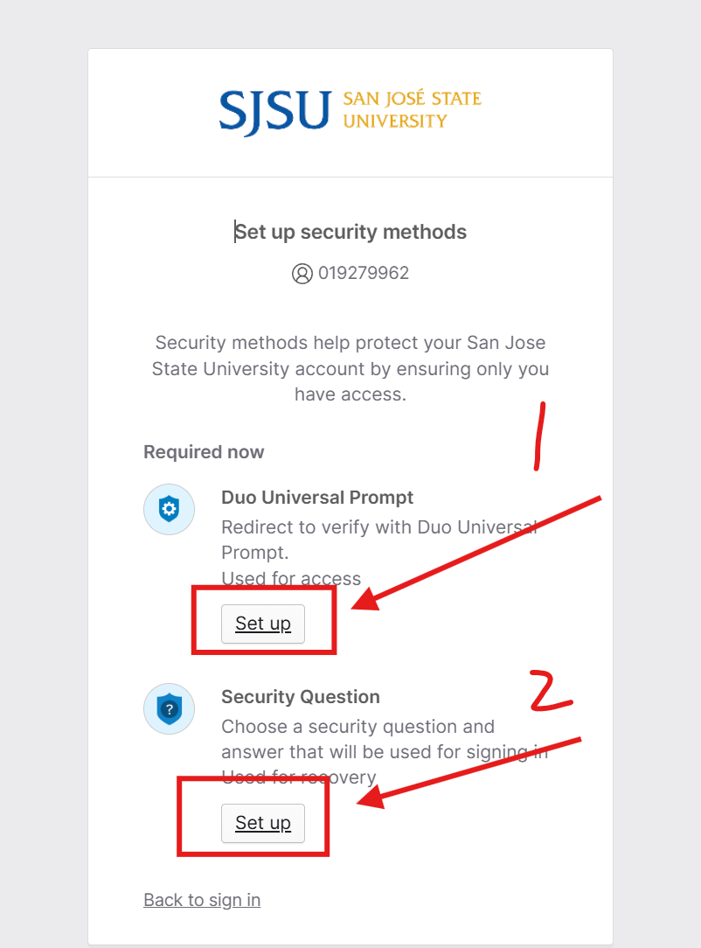Image resolution: width=701 pixels, height=948 pixels.
Task: Click the Used for recovery text
Action: coord(299,777)
